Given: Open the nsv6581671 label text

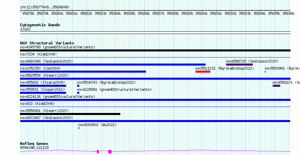Looking at the screenshot, I should (x=286, y=82).
